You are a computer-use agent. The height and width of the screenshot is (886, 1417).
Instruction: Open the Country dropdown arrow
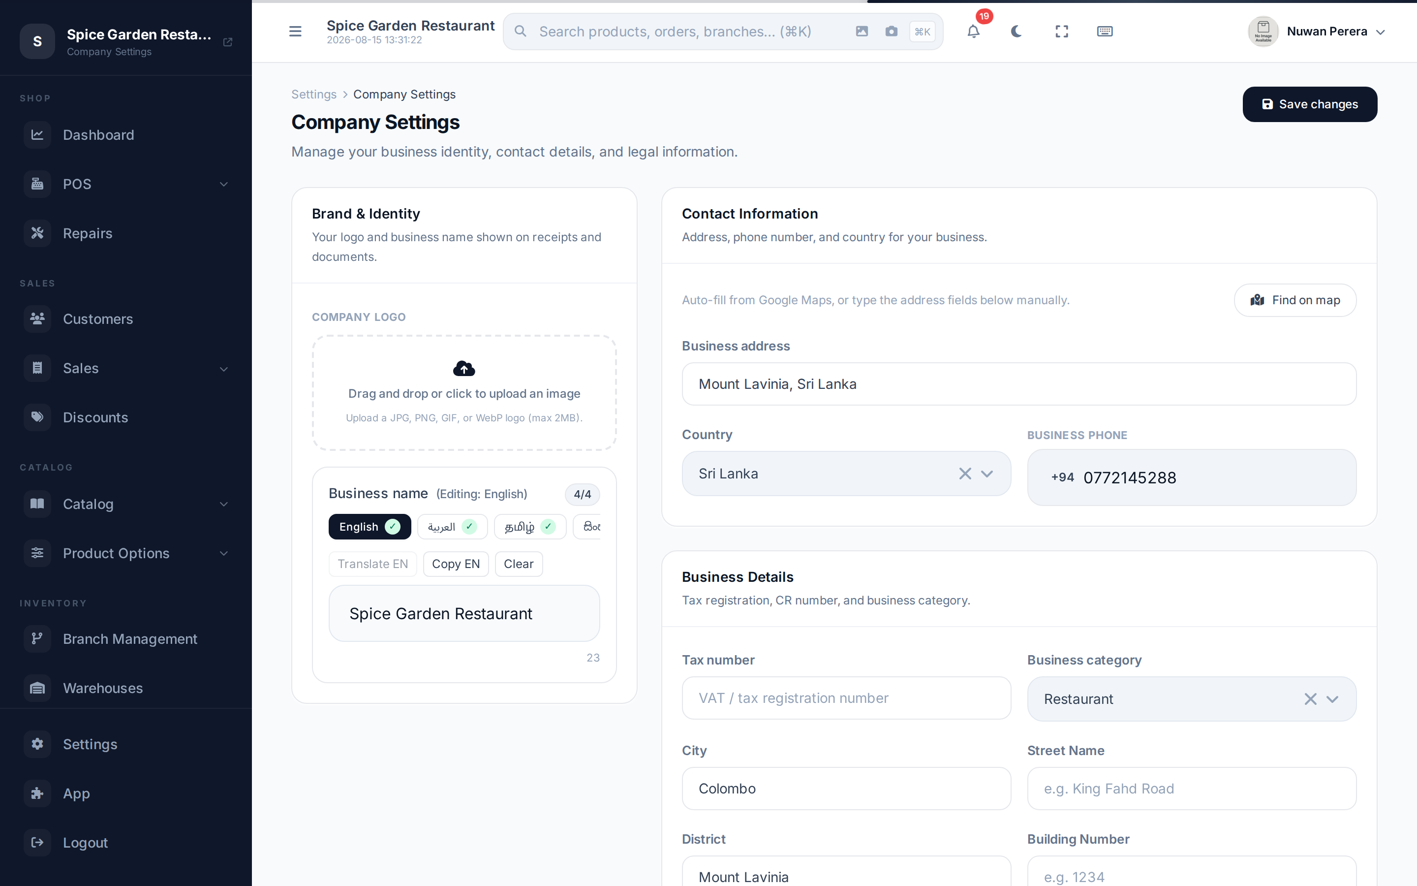click(987, 474)
